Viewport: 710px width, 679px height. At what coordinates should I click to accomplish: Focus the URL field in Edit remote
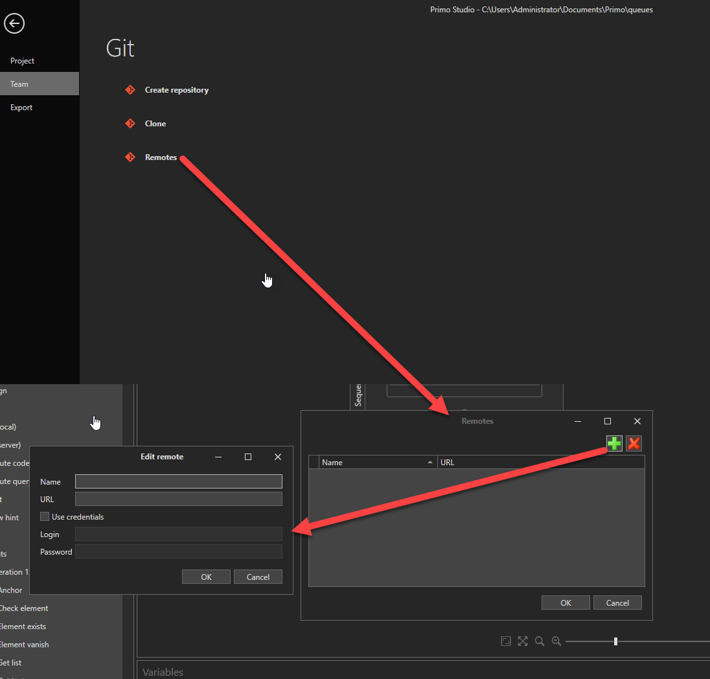178,499
